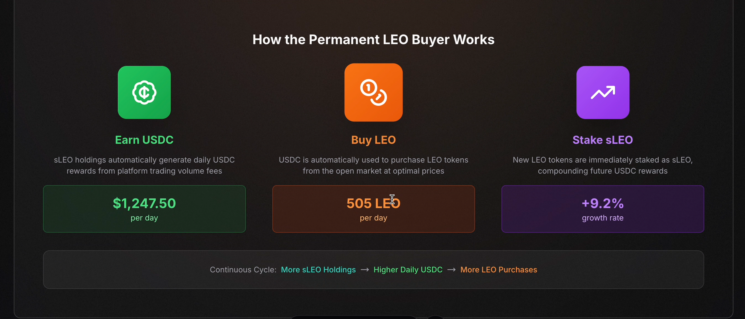Screen dimensions: 745x319
Task: Click the 505 LEO per day stat box
Action: (x=373, y=209)
